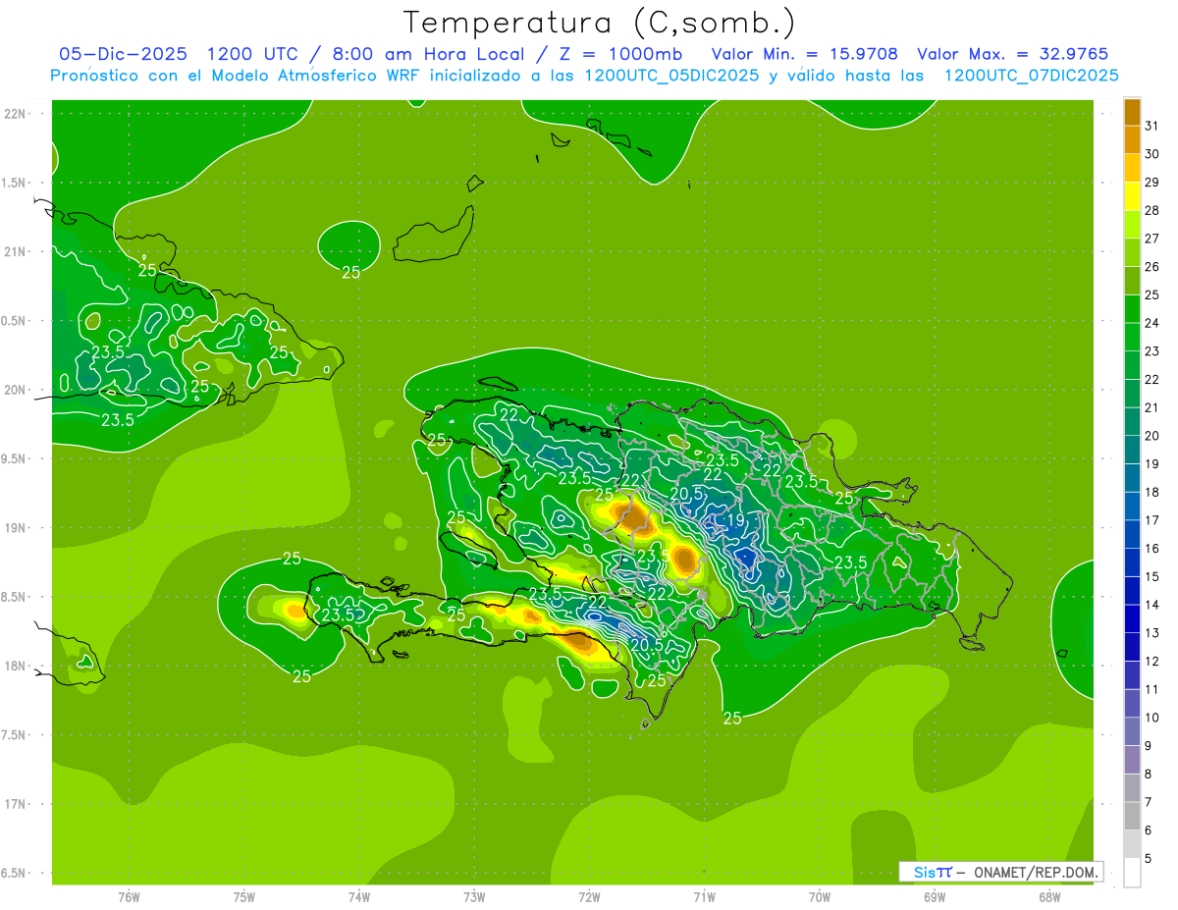Click the "11" value on the color legend

click(x=1151, y=690)
